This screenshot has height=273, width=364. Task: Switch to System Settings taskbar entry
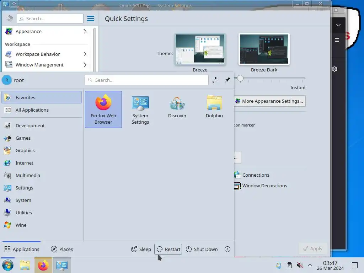pos(61,265)
